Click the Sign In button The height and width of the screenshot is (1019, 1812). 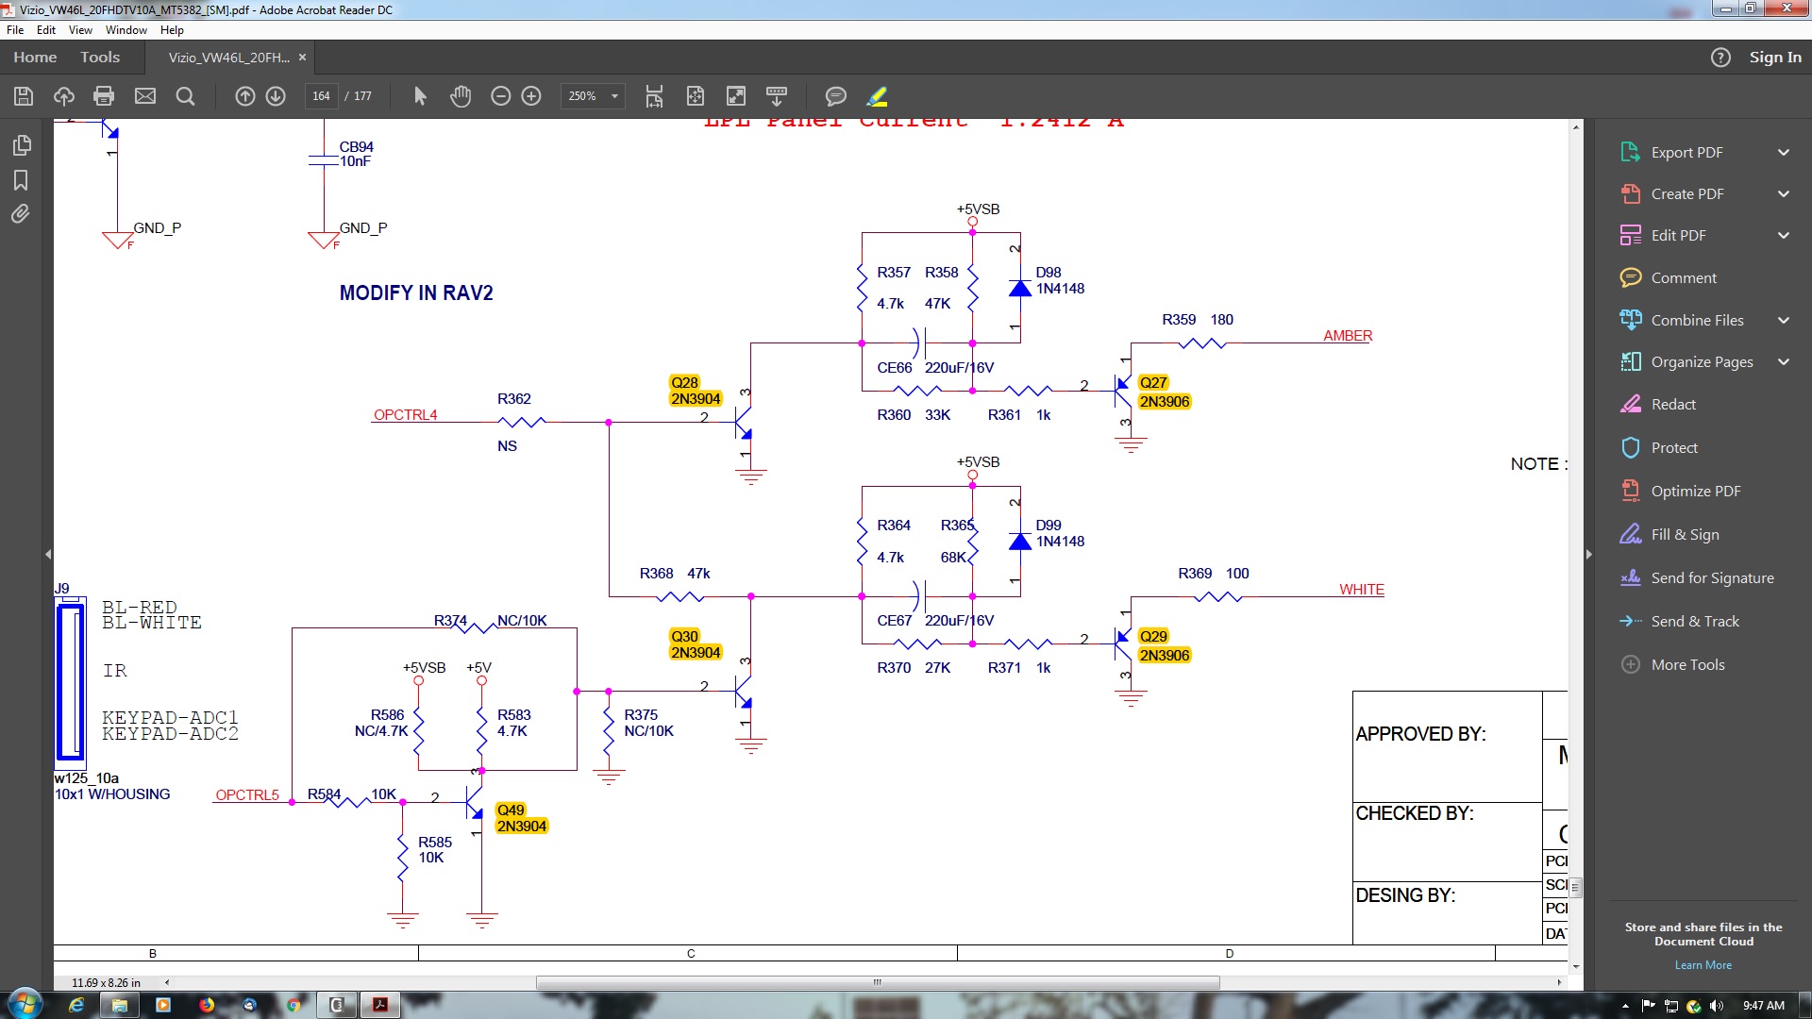click(x=1774, y=58)
